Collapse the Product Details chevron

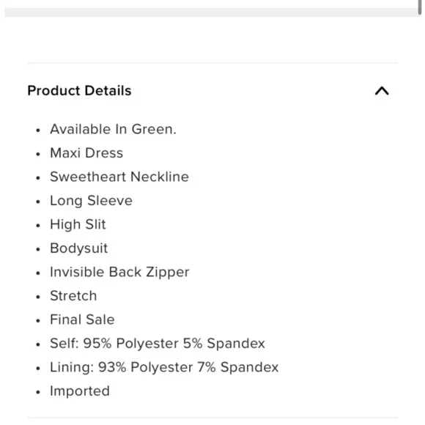(382, 91)
